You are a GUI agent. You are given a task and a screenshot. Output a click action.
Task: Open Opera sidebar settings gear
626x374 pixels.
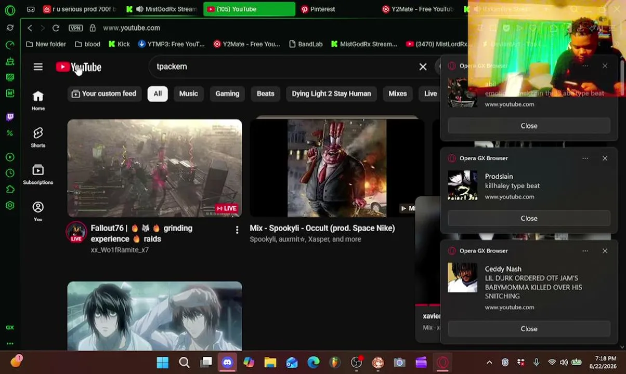click(10, 206)
